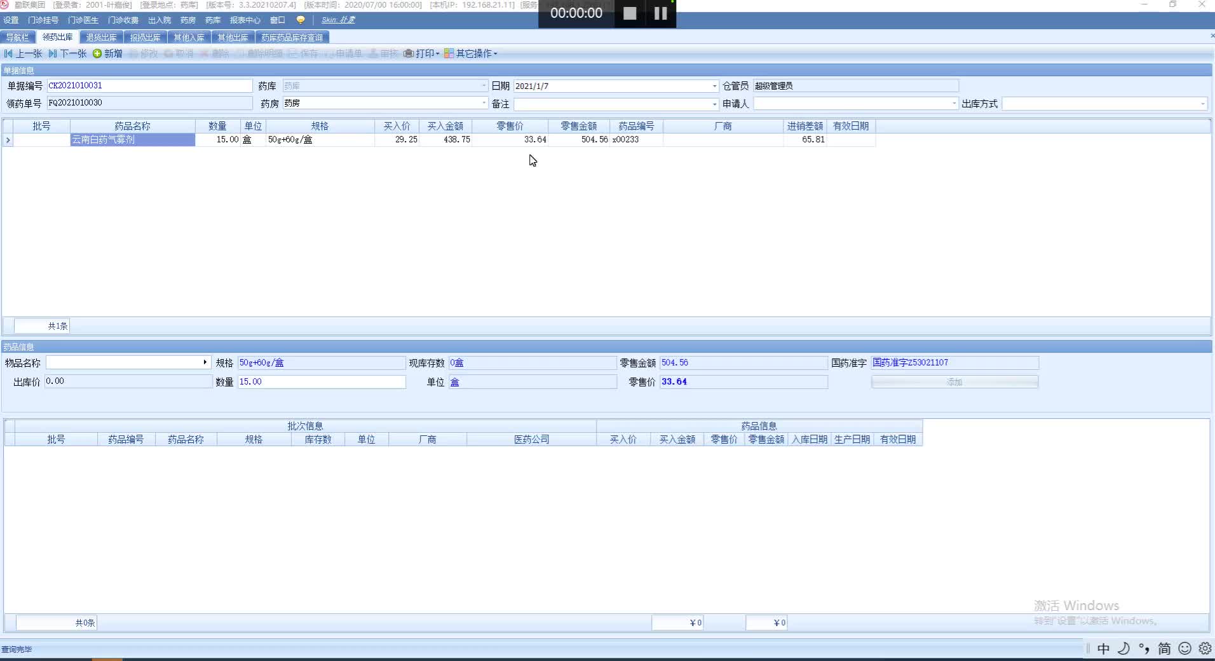The width and height of the screenshot is (1215, 661).
Task: Open IME settings gear
Action: coord(1205,648)
